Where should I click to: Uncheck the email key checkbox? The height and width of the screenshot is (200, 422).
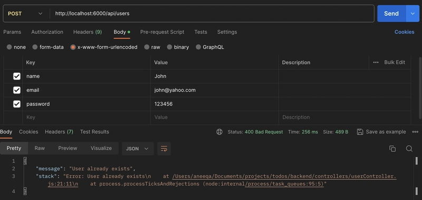point(17,90)
